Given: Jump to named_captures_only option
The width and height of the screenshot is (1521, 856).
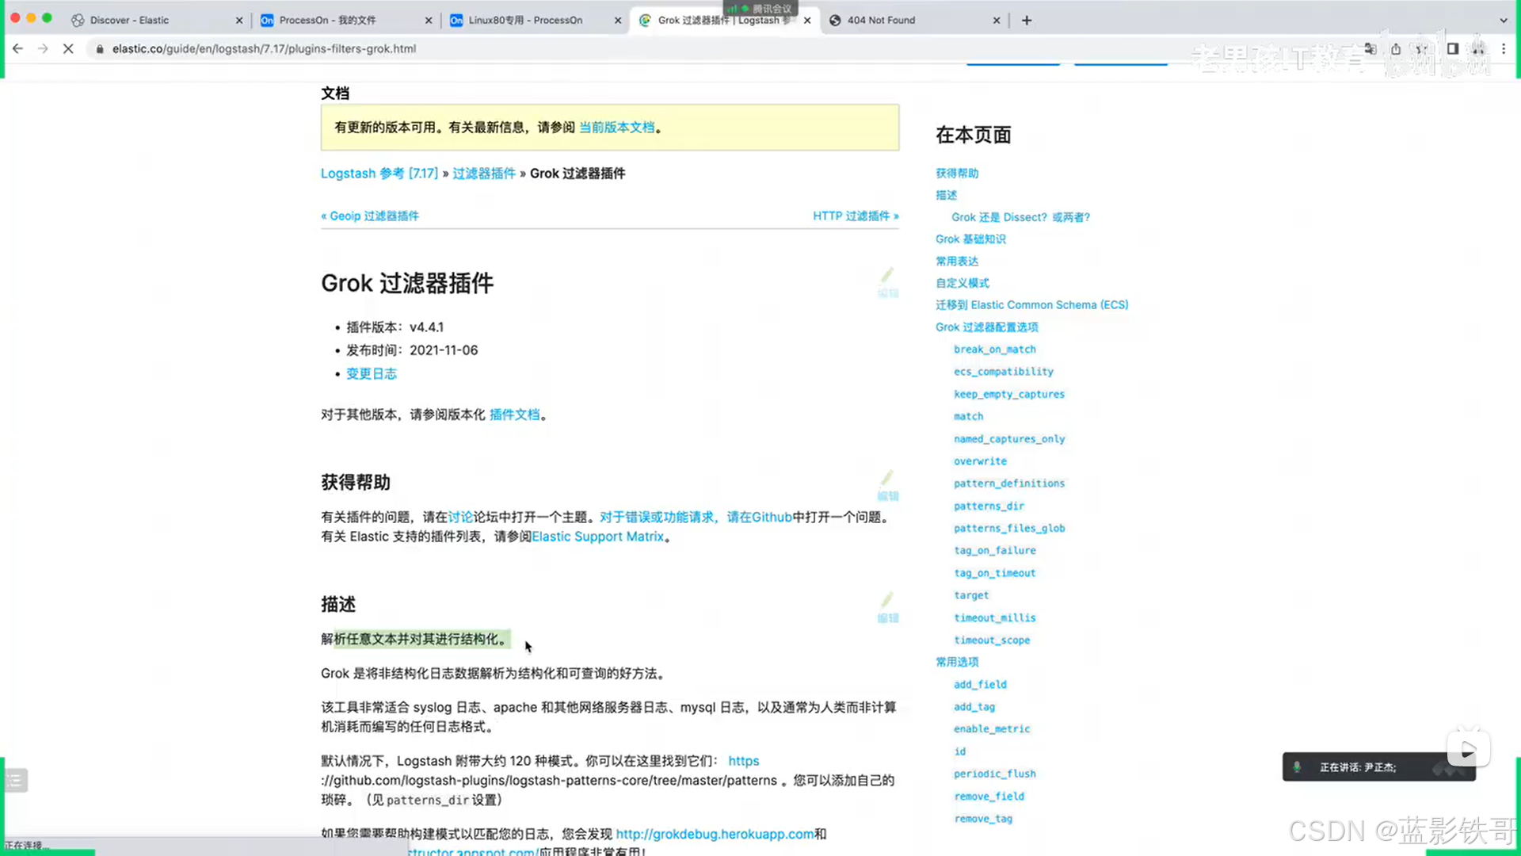Looking at the screenshot, I should [1008, 438].
